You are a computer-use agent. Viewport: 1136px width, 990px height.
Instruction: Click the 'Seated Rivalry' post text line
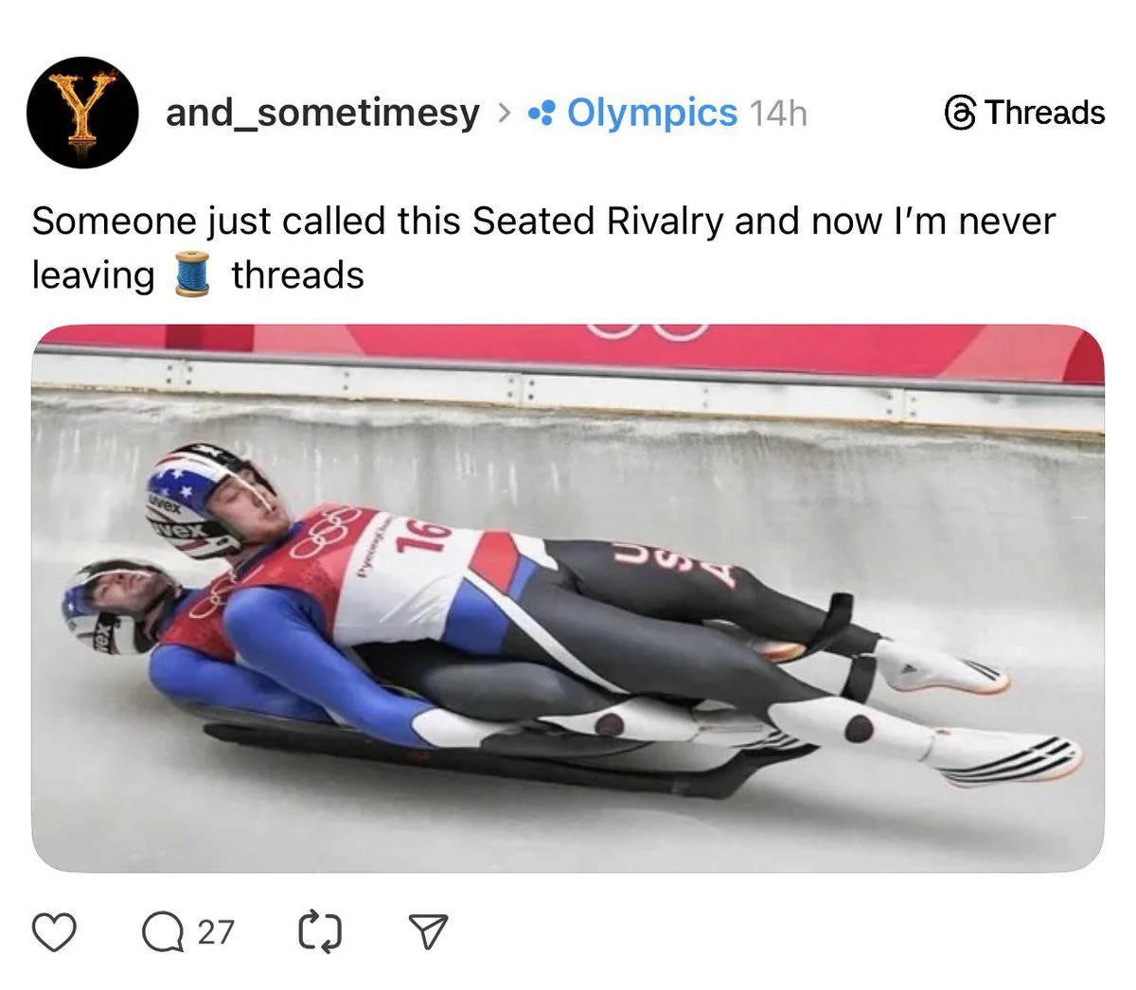tap(542, 221)
